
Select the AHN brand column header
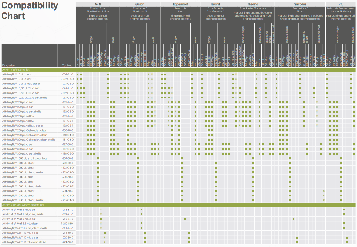98,4
